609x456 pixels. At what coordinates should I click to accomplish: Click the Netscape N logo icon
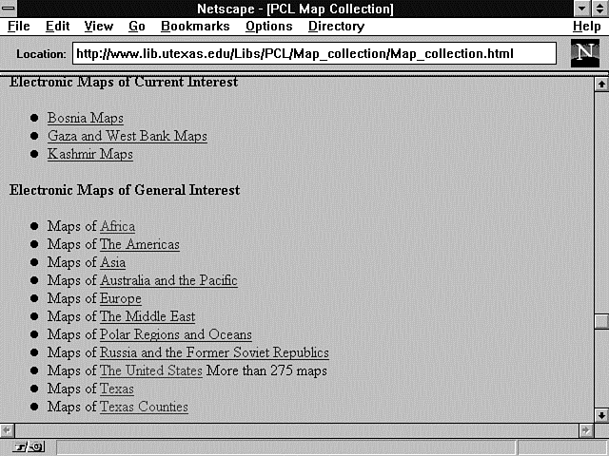tap(584, 53)
